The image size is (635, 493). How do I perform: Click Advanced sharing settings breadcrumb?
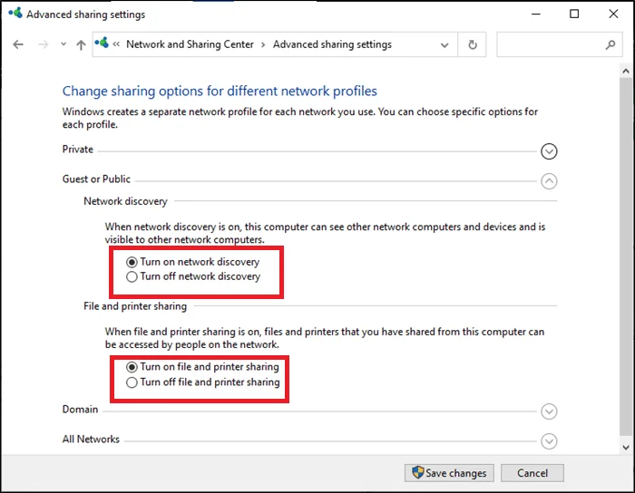(x=332, y=44)
